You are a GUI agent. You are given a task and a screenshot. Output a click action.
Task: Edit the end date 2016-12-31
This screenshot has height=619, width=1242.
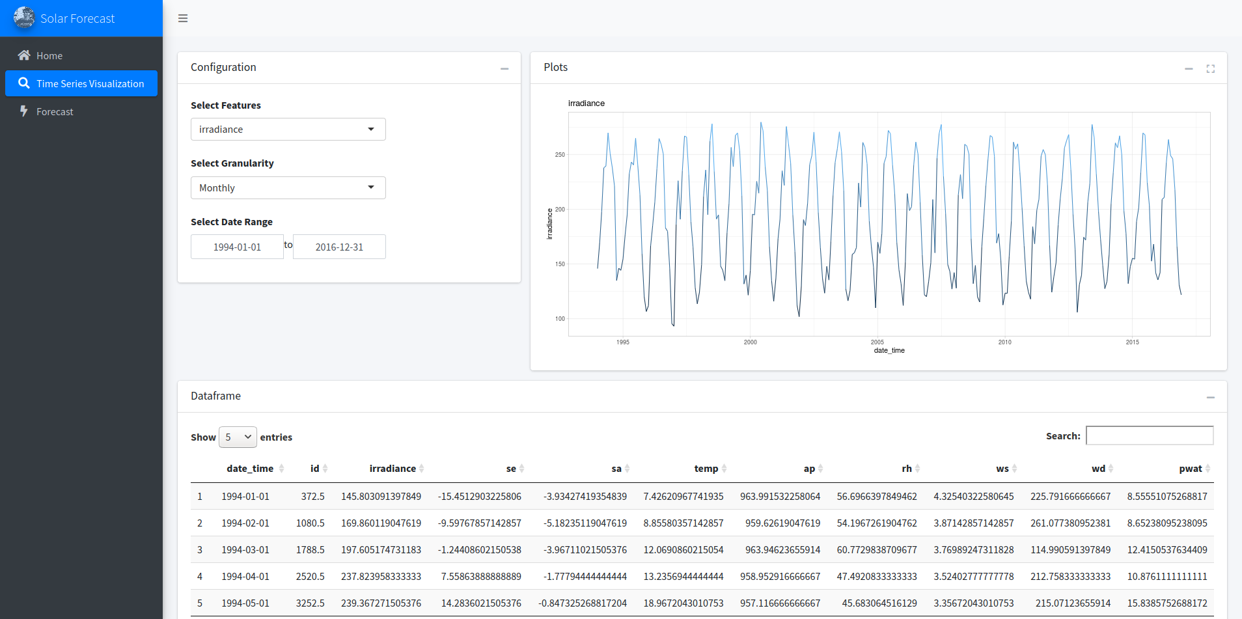[x=339, y=247]
